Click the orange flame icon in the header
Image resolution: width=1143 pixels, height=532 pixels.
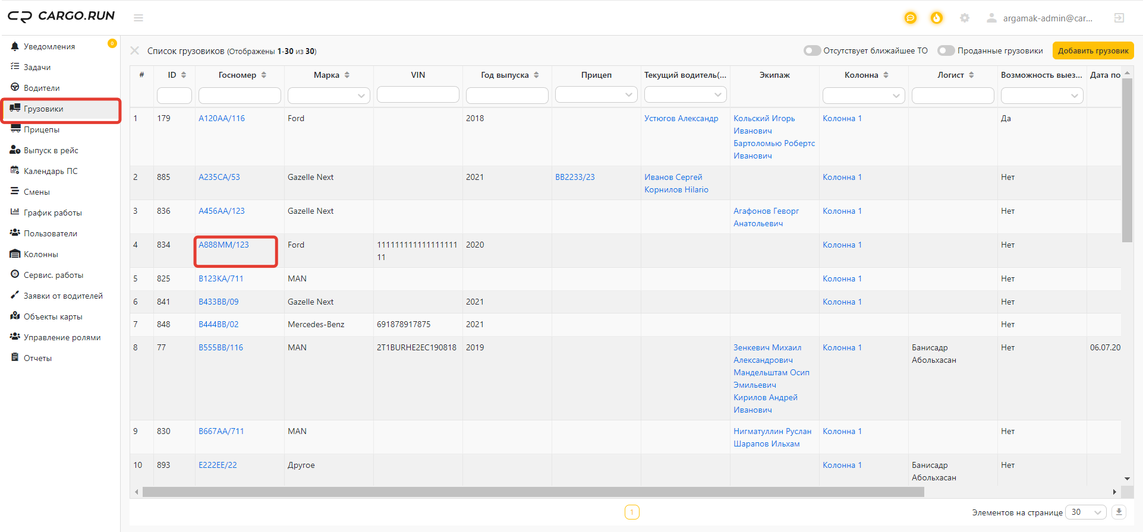(937, 18)
